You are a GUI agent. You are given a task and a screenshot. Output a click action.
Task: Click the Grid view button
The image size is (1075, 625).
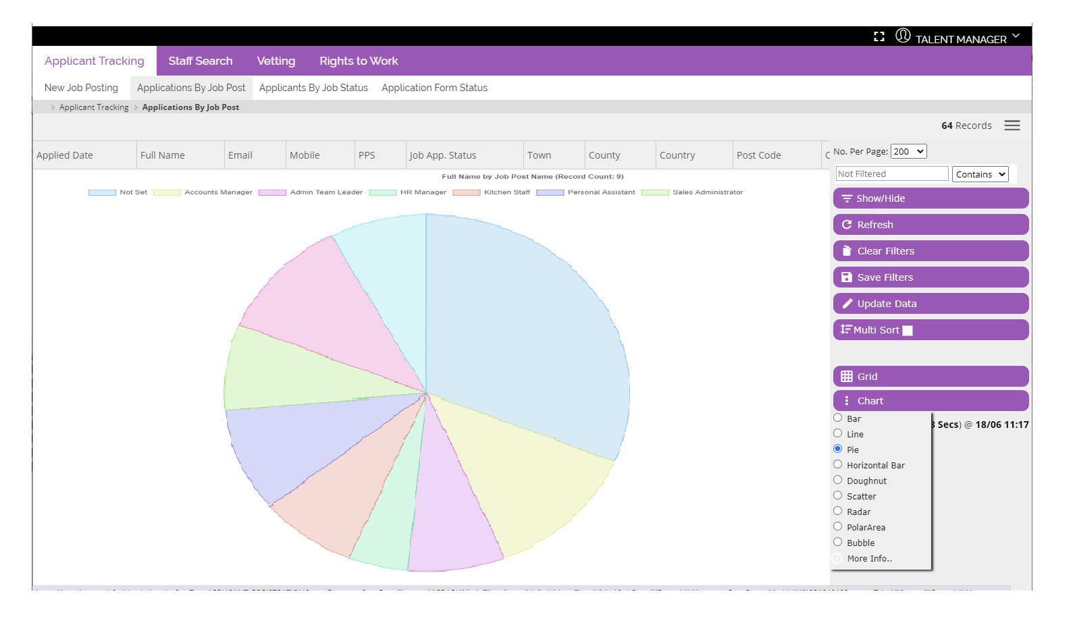931,377
